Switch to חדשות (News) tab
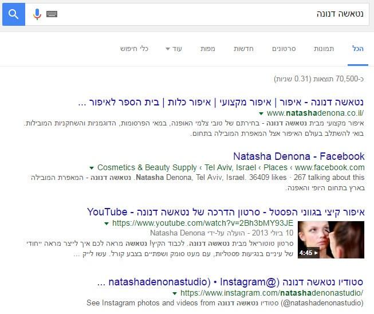The image size is (374, 314). pyautogui.click(x=243, y=49)
